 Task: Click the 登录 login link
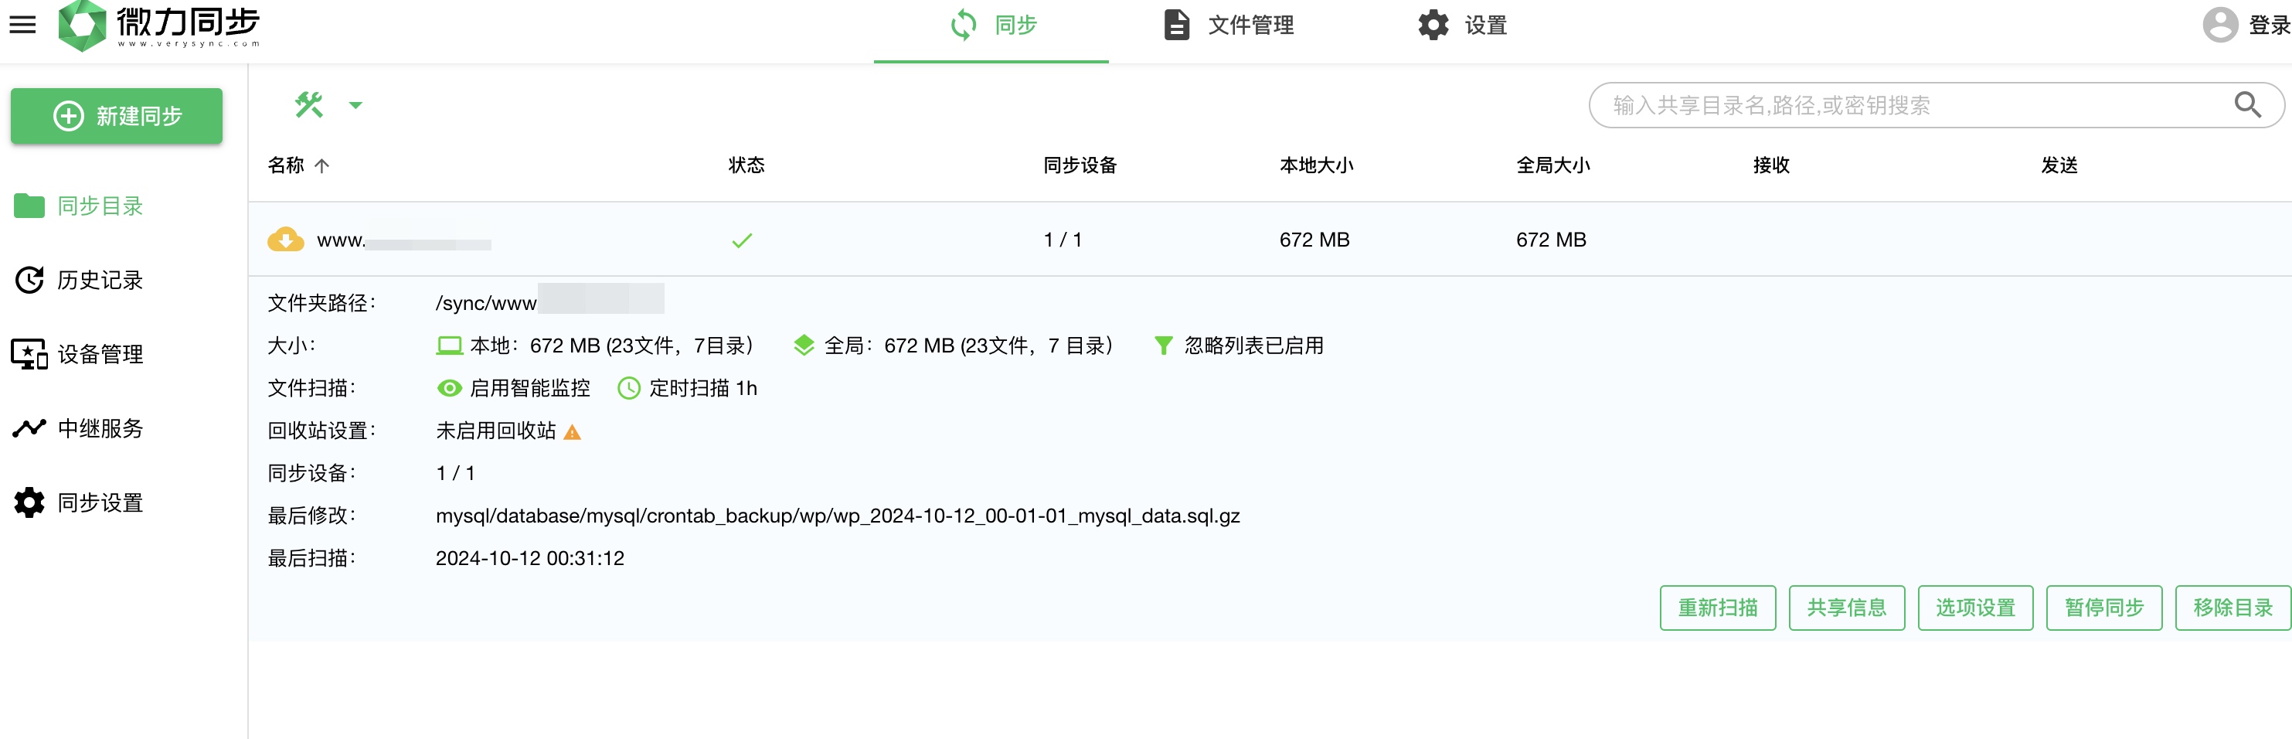click(2269, 25)
